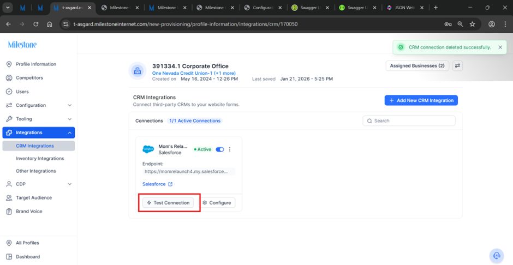
Task: Click the Integrations puzzle icon
Action: coord(9,132)
